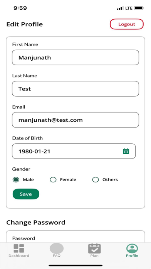
Task: Tap the Dashboard grid icon
Action: click(19, 249)
